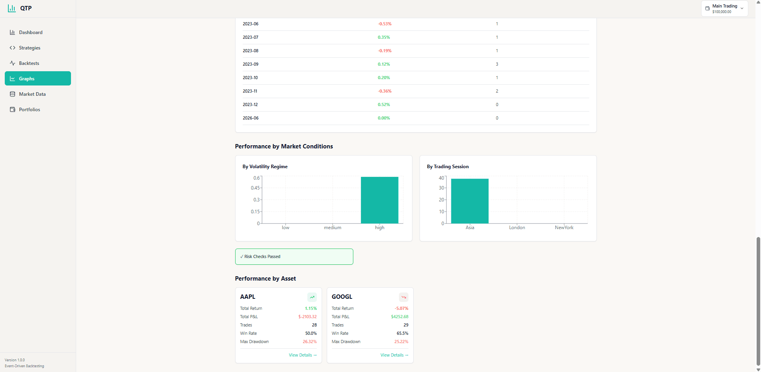Click the Performance by Market Conditions heading
Image resolution: width=761 pixels, height=372 pixels.
284,146
